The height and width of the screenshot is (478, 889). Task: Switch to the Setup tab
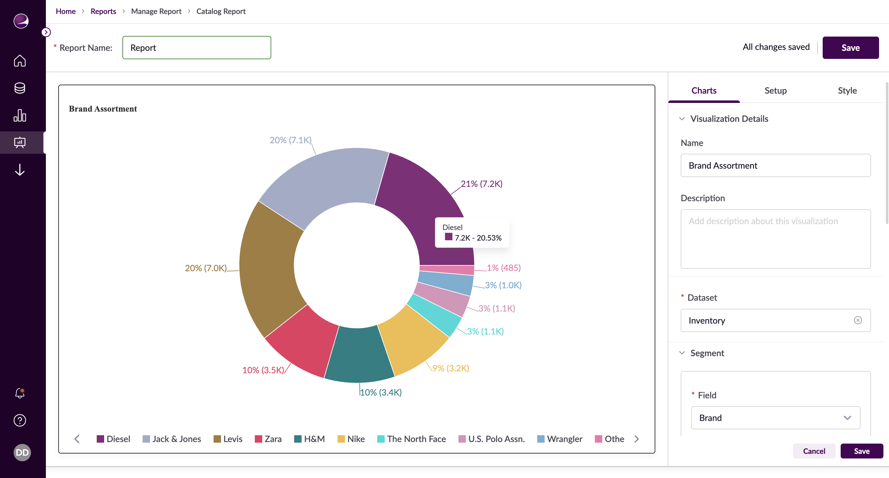tap(776, 91)
